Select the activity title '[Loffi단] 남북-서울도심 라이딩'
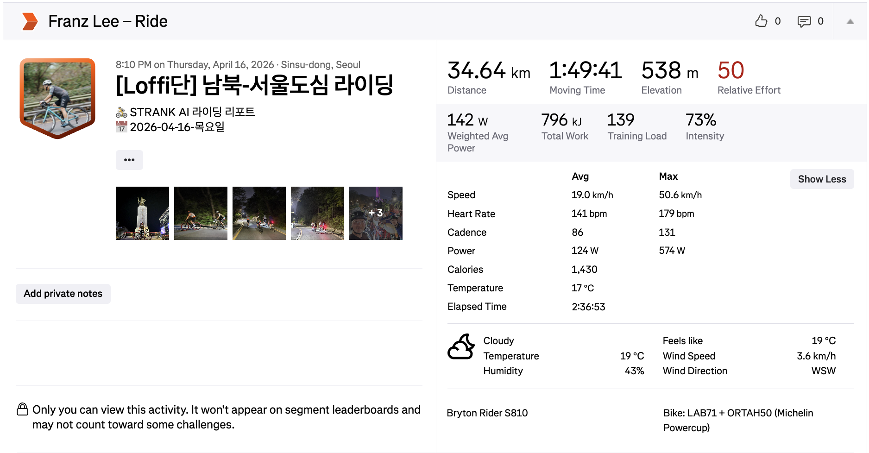Screen dimensions: 869x453 [254, 85]
